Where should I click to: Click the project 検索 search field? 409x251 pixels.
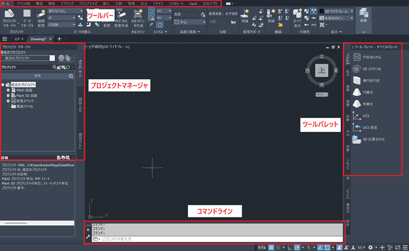38,76
